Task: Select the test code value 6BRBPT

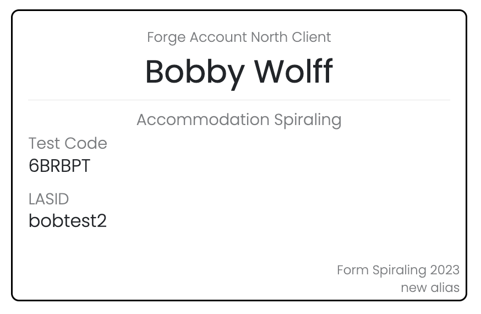Action: [x=59, y=166]
